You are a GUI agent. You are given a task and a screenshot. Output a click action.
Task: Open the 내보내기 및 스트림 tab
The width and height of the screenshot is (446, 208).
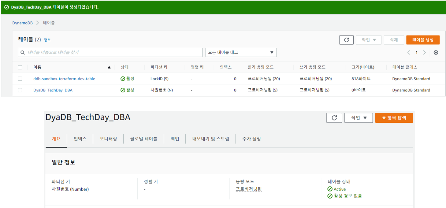[210, 139]
